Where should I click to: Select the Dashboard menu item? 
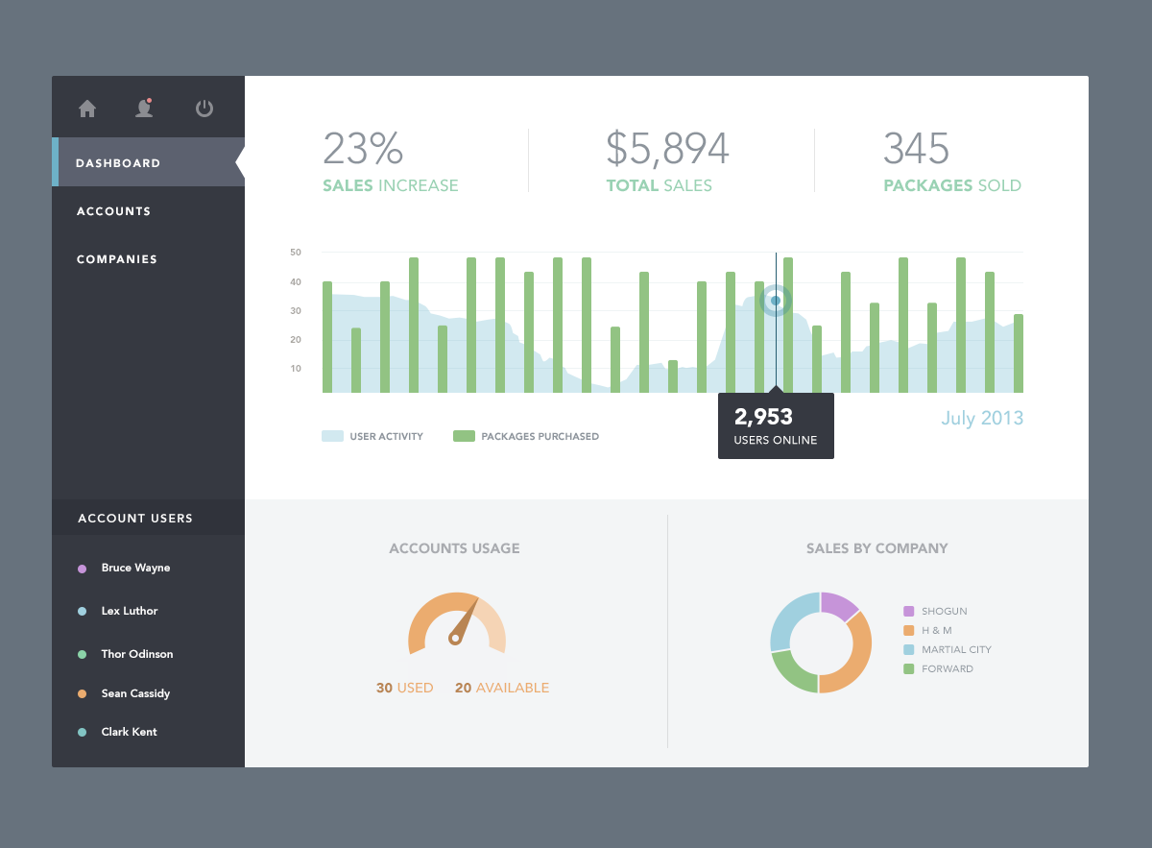tap(119, 163)
